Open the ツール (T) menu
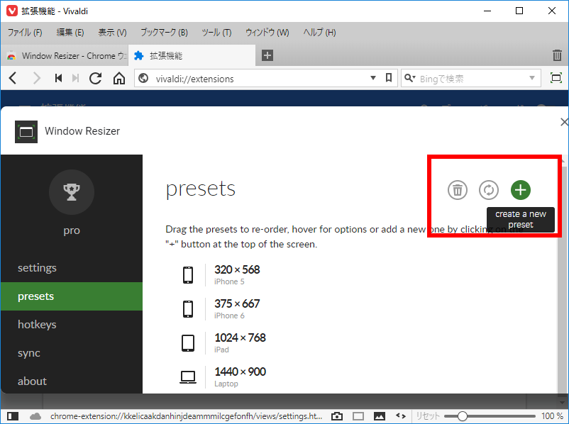The height and width of the screenshot is (424, 569). (216, 33)
